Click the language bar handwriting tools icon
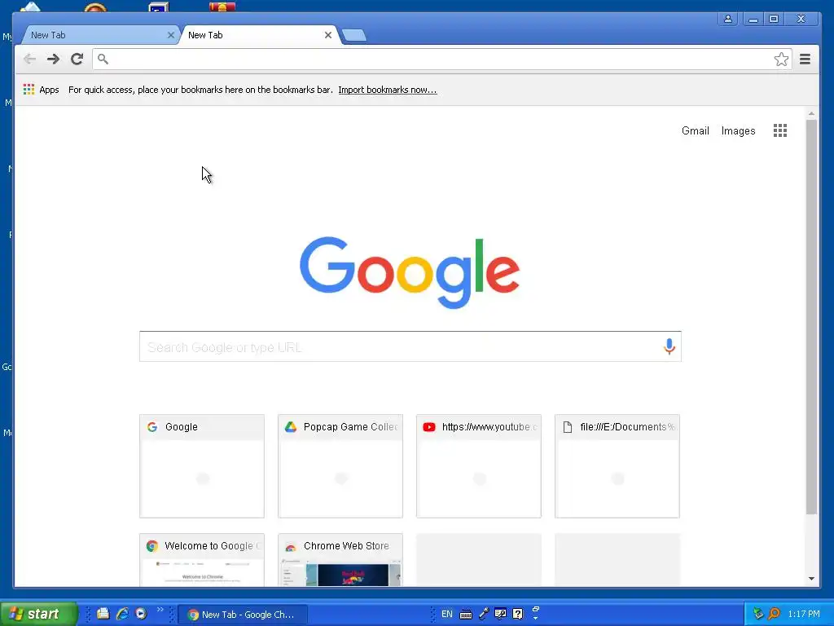Viewport: 834px width, 626px height. click(x=501, y=614)
